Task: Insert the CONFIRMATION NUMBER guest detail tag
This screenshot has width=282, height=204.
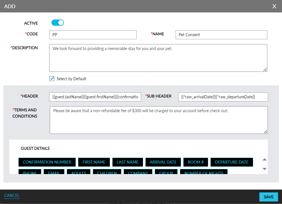Action: click(x=47, y=162)
